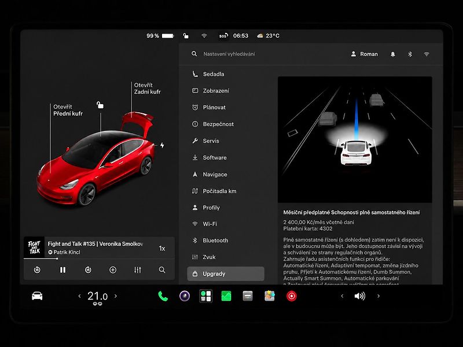Tap the self-driving preview image

click(x=355, y=139)
